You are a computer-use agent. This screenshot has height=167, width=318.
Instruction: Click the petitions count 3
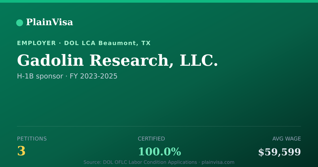point(21,151)
